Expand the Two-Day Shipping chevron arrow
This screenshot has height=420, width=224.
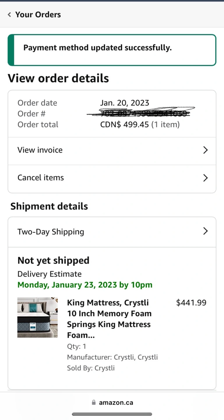205,231
